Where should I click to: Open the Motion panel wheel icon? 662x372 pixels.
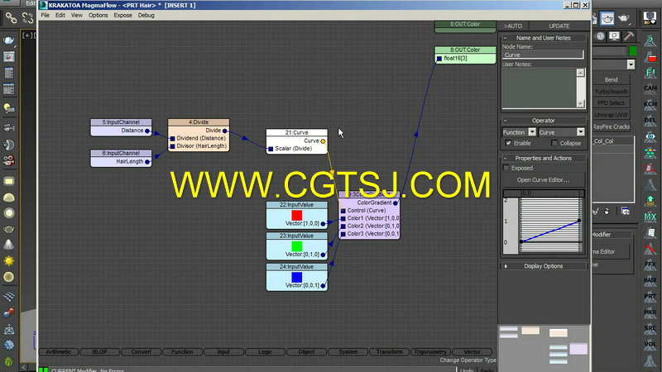coord(600,36)
